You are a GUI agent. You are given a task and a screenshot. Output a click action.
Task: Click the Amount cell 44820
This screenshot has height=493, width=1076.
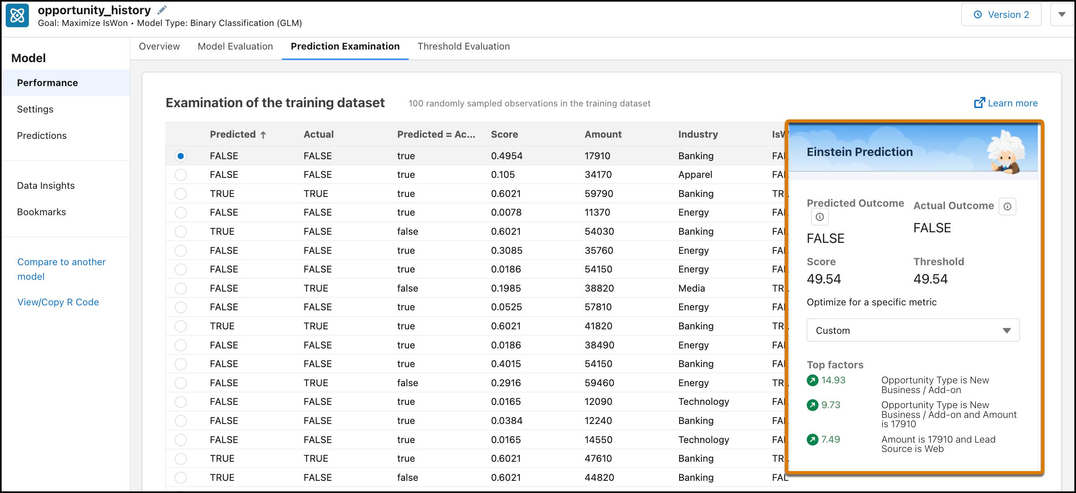coord(599,478)
